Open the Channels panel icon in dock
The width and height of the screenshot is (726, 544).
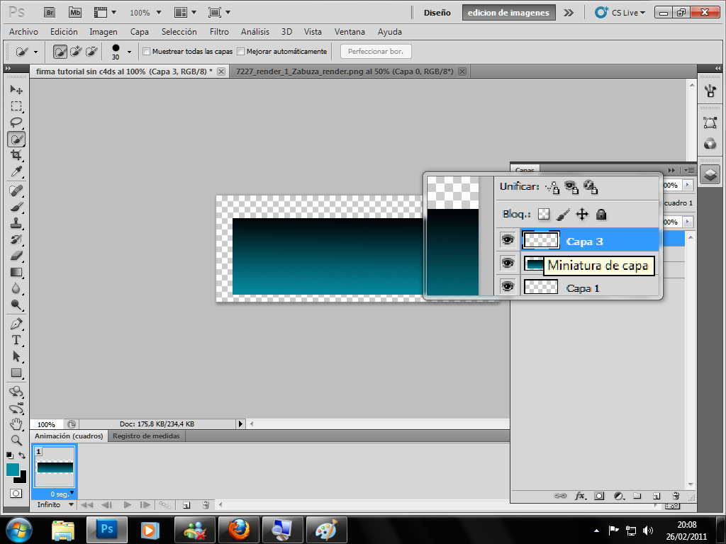pos(710,144)
